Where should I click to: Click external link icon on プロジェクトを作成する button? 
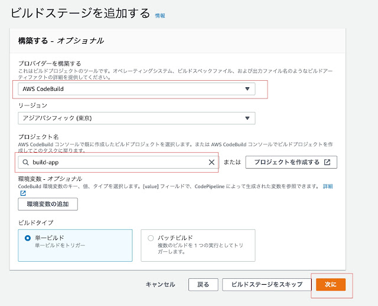327,162
